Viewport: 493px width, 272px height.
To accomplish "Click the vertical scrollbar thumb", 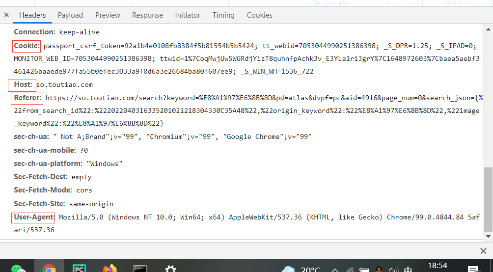I will (488, 199).
